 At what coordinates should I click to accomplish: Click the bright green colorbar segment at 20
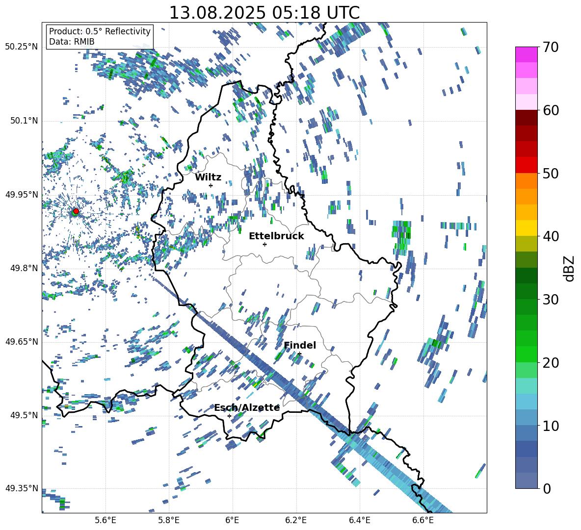pyautogui.click(x=526, y=354)
